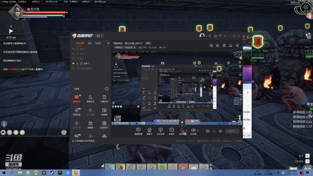Toggle the lock on 全屏 1 layer
This screenshot has height=176, width=313.
point(77,63)
